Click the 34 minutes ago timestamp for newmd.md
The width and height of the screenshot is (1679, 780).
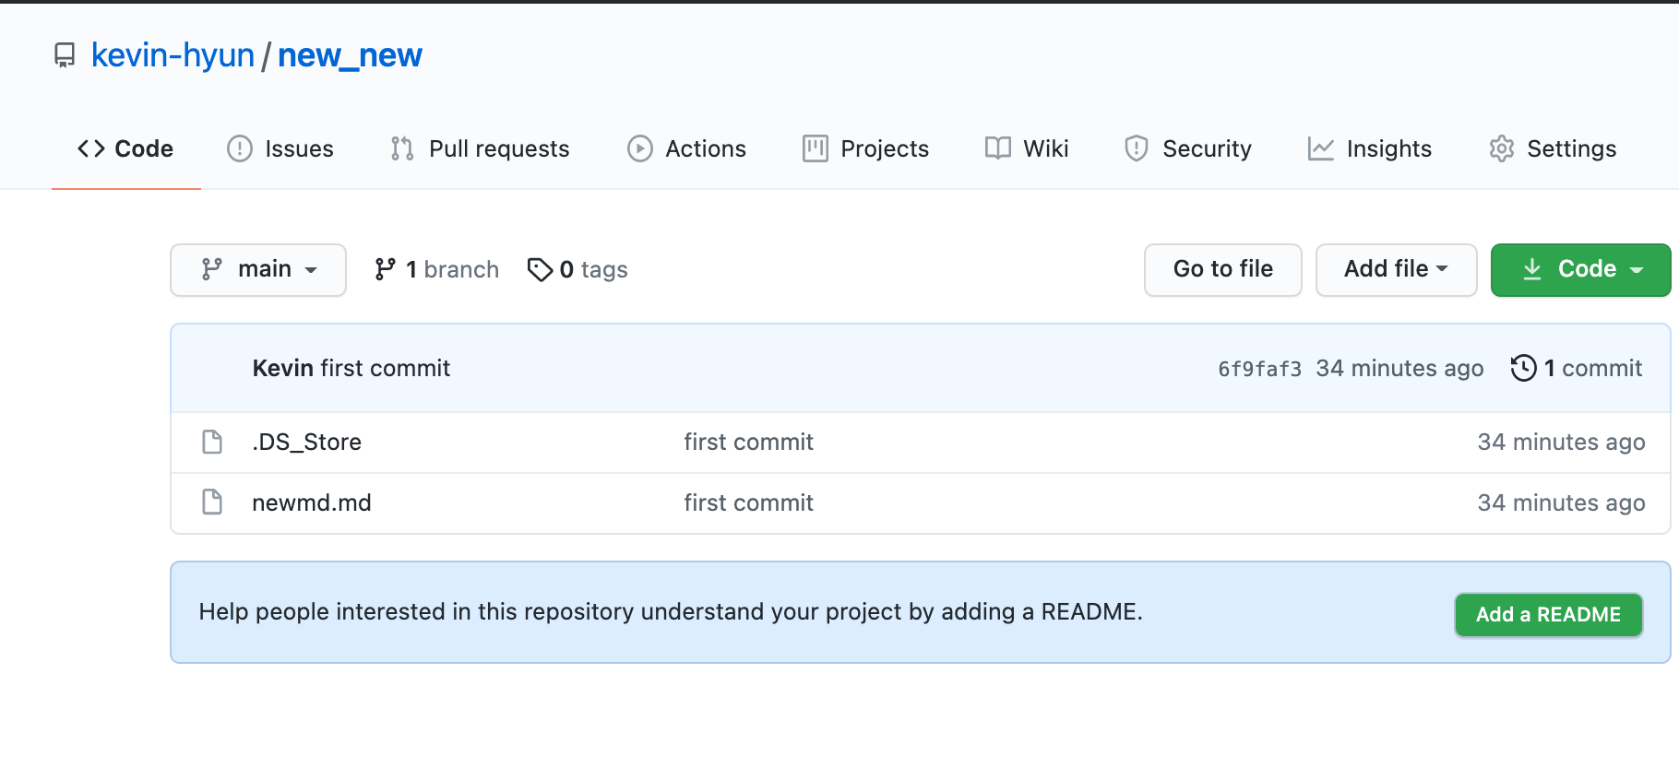(x=1562, y=502)
